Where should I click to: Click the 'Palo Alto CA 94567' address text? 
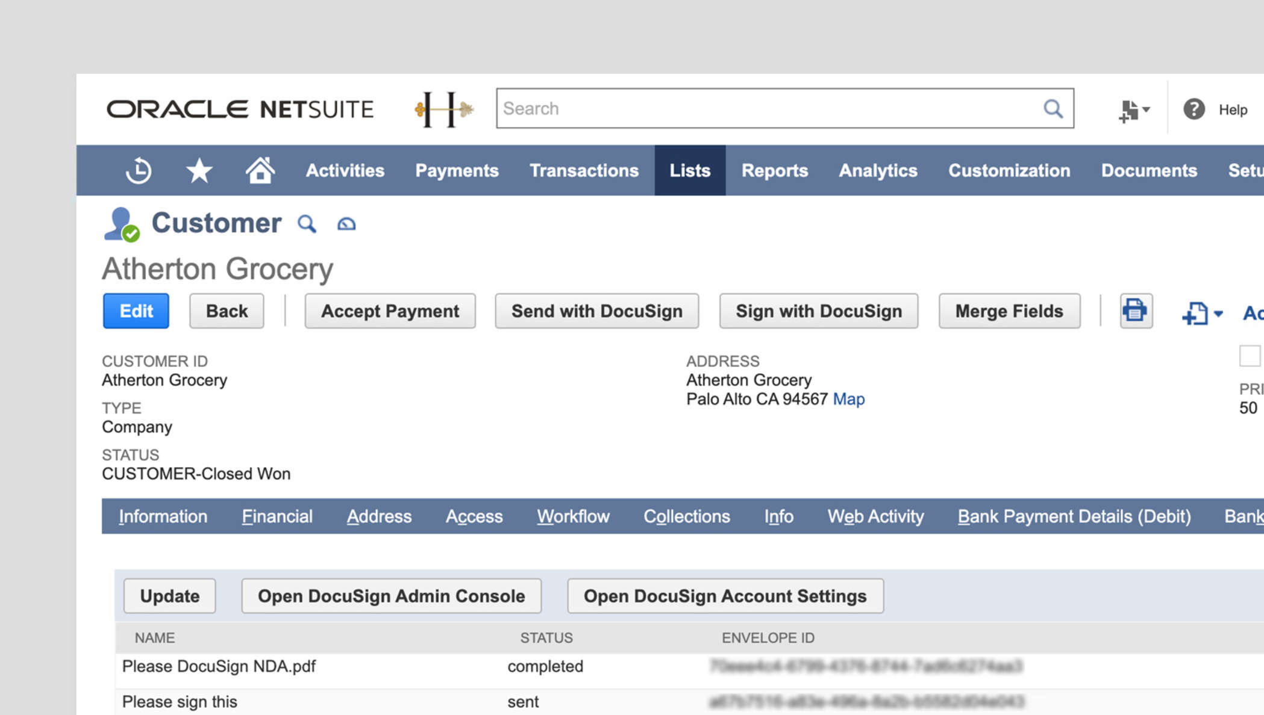click(757, 399)
